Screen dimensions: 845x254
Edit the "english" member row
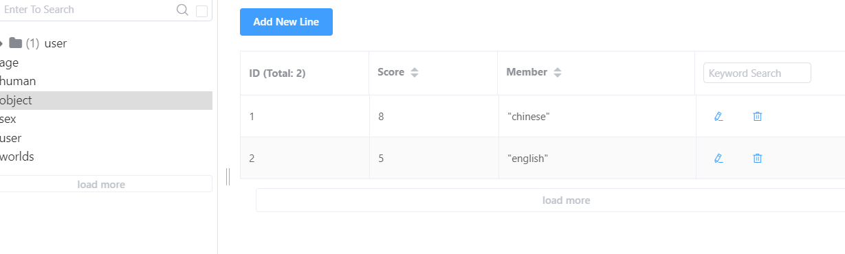718,159
